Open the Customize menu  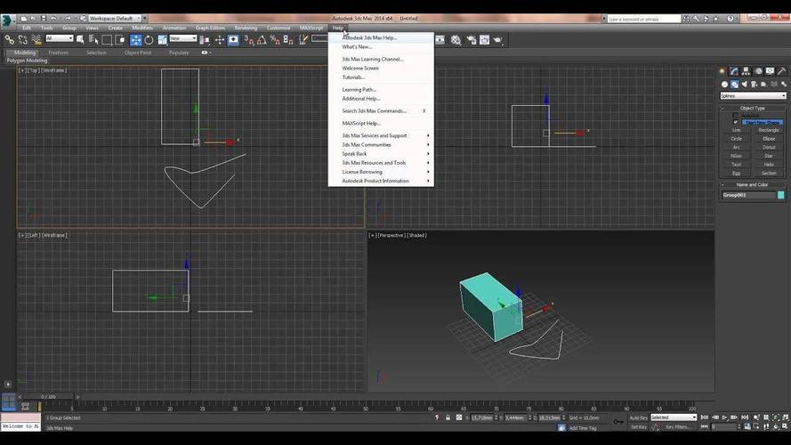(x=278, y=28)
